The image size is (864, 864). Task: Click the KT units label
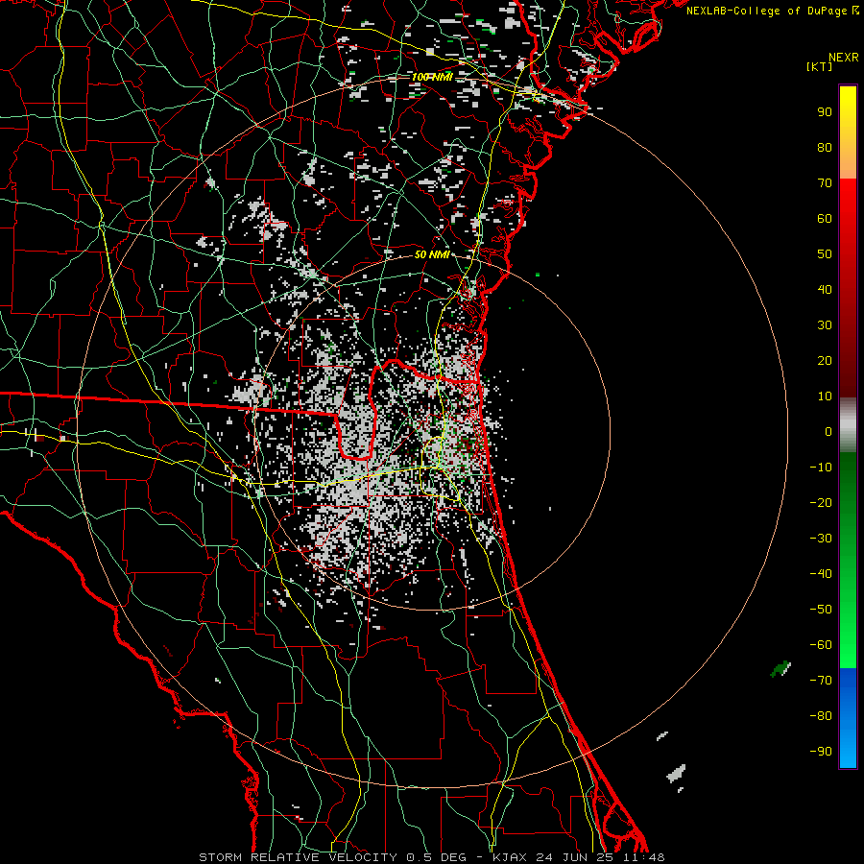820,66
